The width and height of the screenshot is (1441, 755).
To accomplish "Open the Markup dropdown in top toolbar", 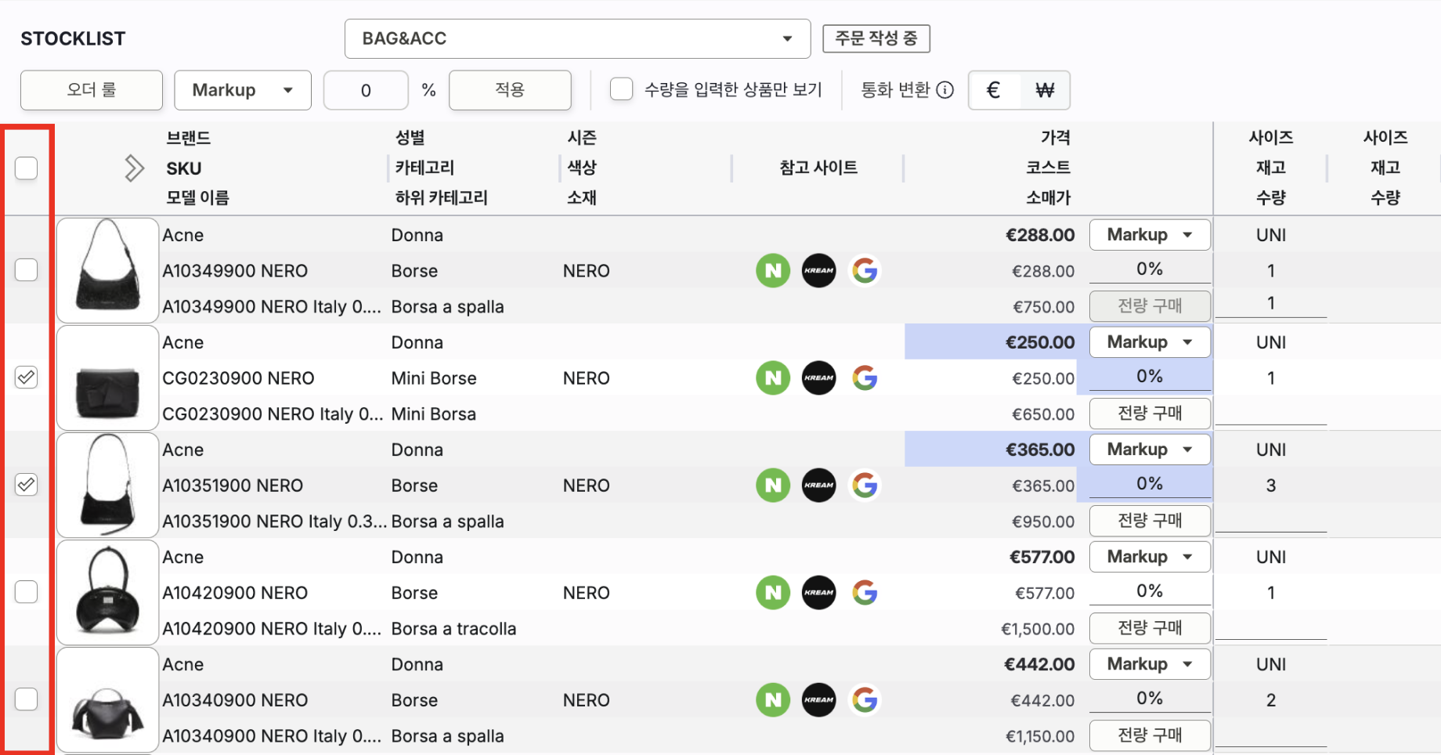I will click(x=242, y=90).
